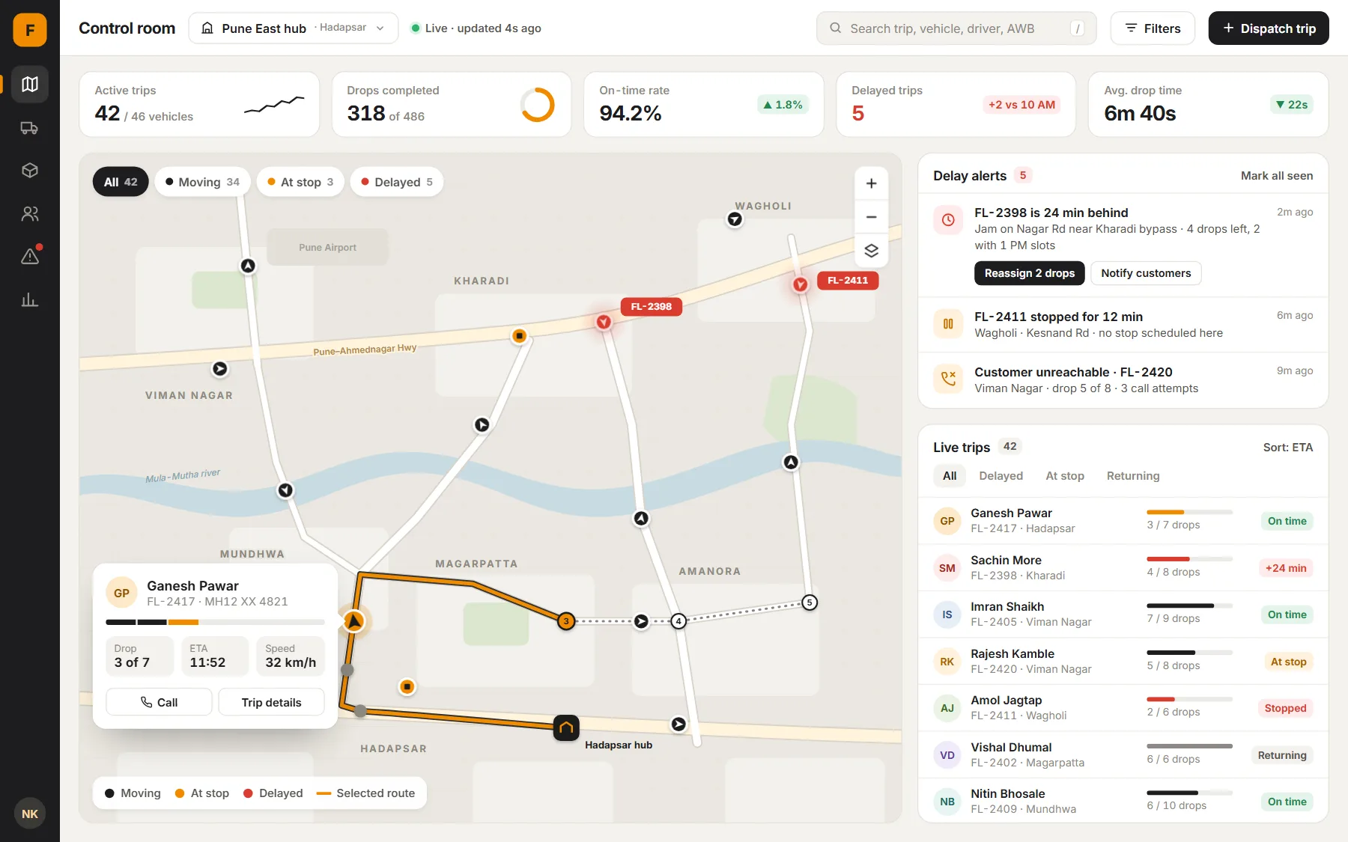This screenshot has width=1348, height=842.
Task: Click the Hadapsar hub home marker
Action: [566, 727]
